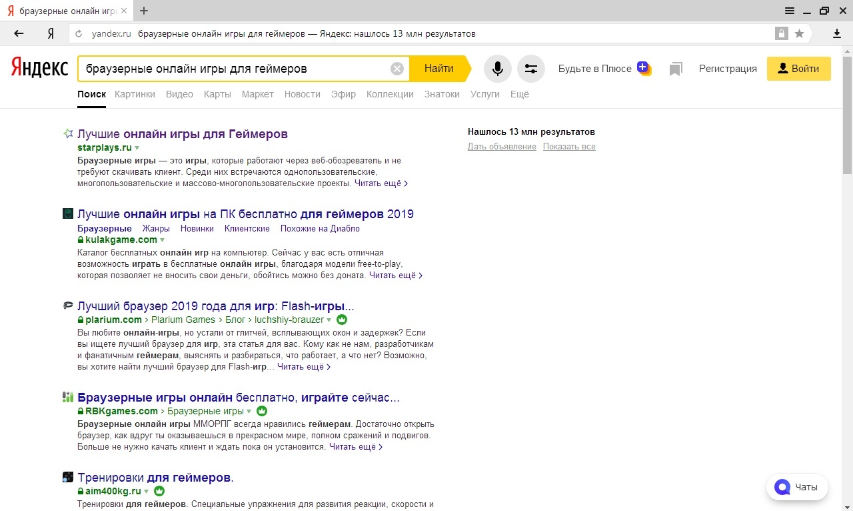
Task: Expand the starplays.ru dropdown arrow
Action: click(137, 148)
